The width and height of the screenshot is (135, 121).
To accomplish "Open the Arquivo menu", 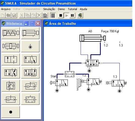I will (6, 9).
